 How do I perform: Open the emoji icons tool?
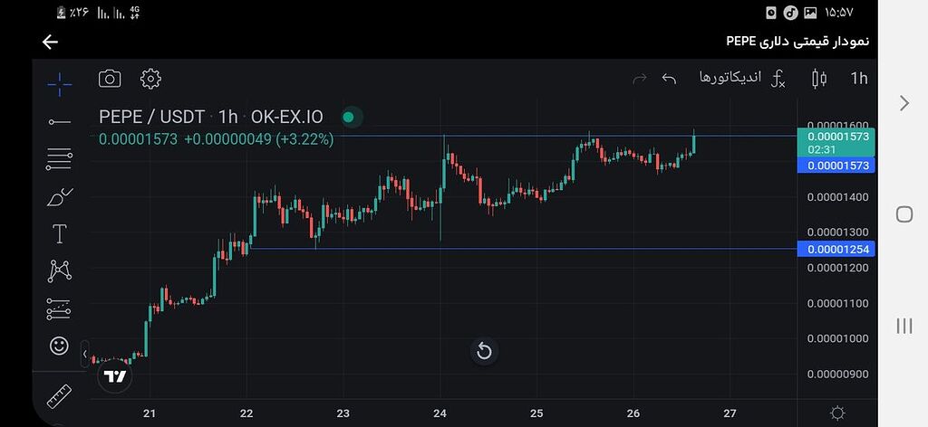tap(59, 346)
